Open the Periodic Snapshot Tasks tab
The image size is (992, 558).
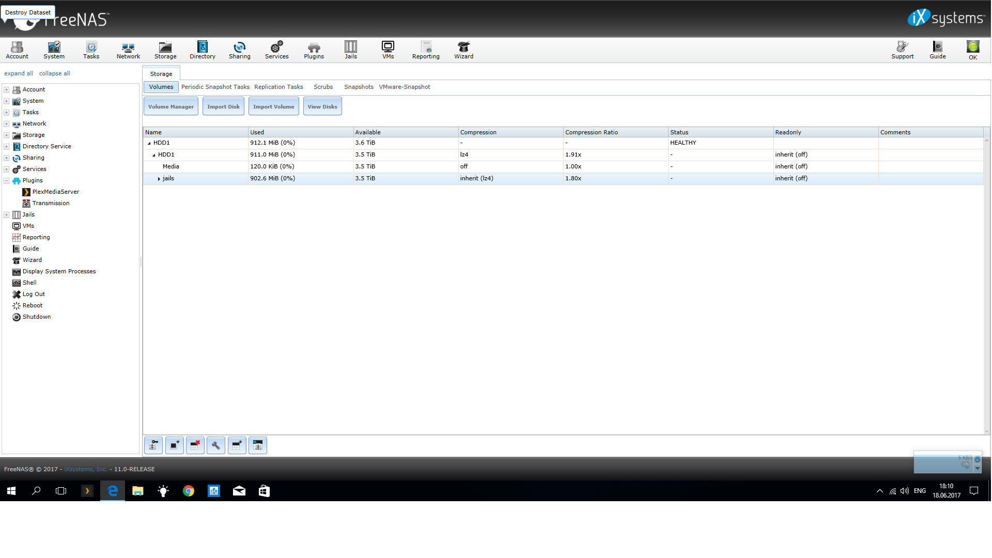(x=215, y=87)
